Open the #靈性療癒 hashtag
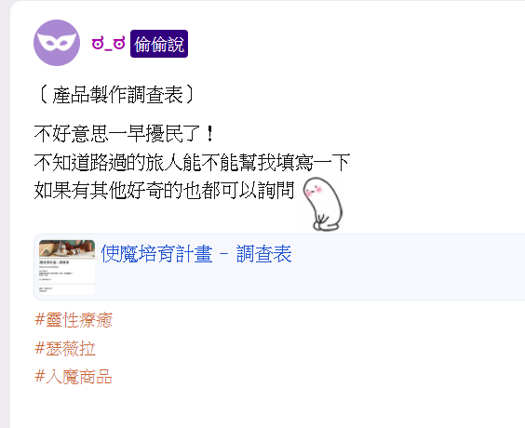Screen dimensions: 525x428 74,319
